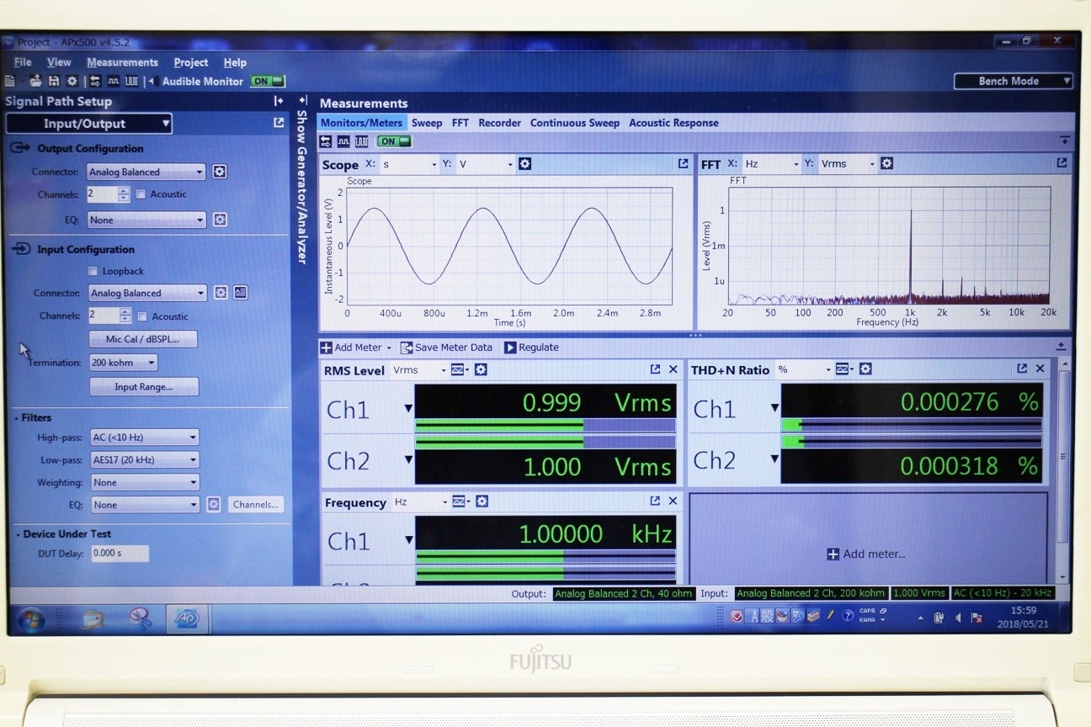
Task: Open Output Connector settings gear
Action: pyautogui.click(x=220, y=172)
